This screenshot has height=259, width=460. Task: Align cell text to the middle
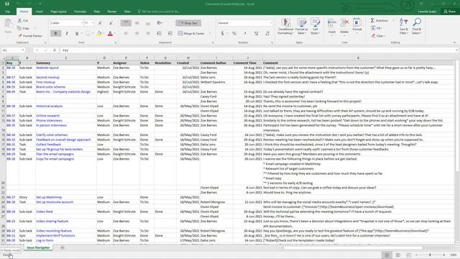coord(137,23)
